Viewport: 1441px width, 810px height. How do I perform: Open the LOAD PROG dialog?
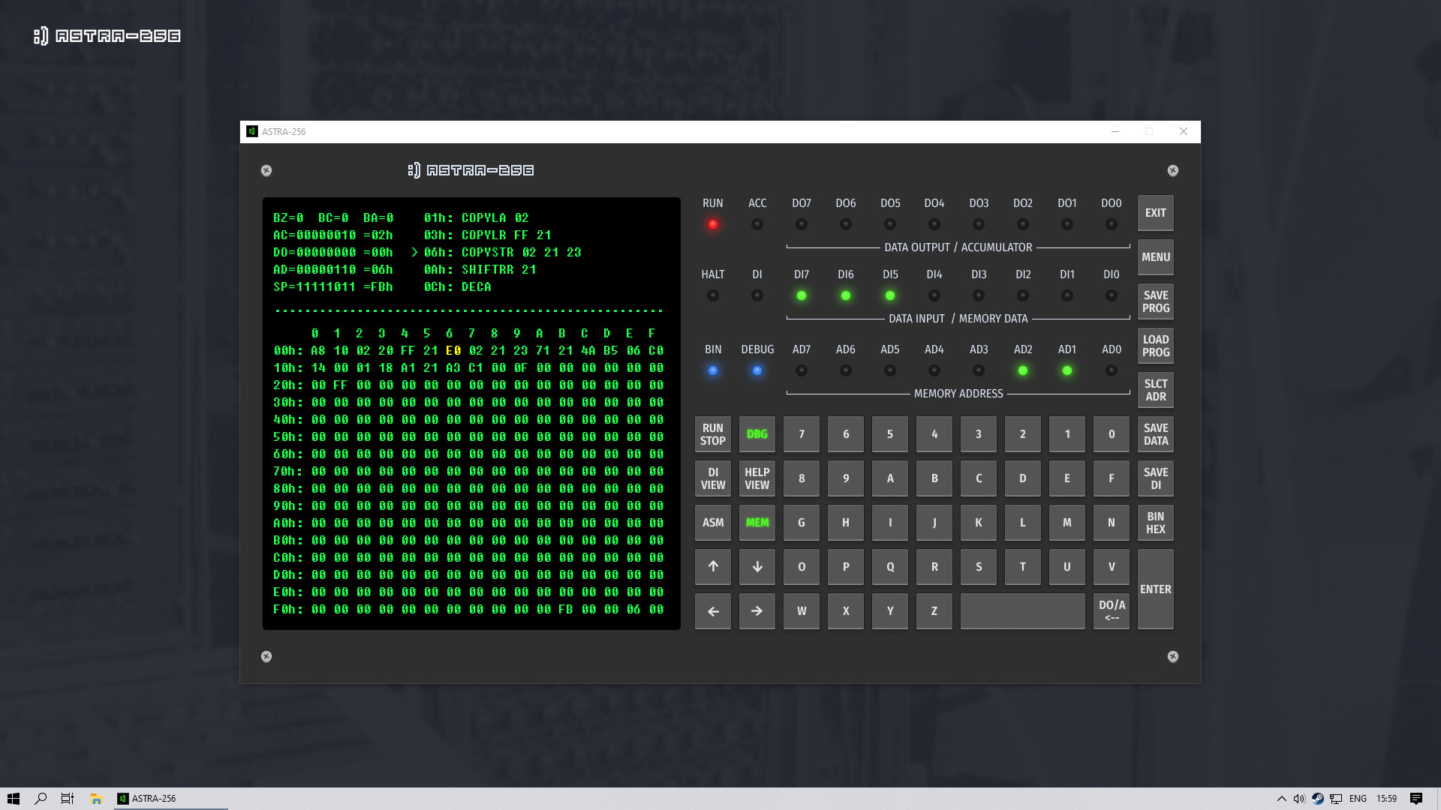click(x=1155, y=346)
